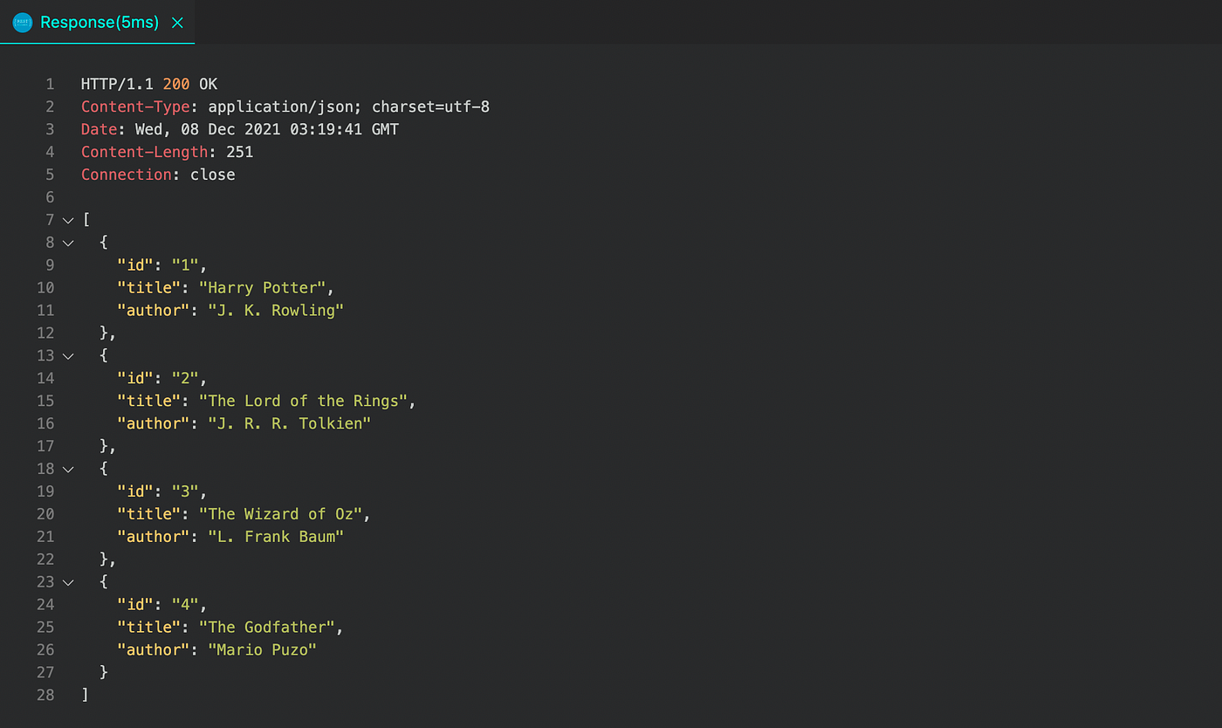
Task: Click line number 15 in the gutter
Action: (x=45, y=401)
